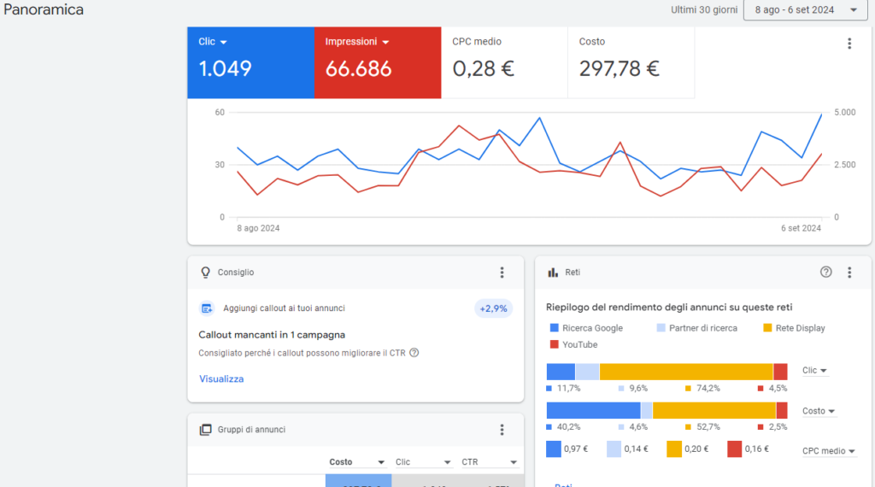875x487 pixels.
Task: Click the 8 ago 2024 axis label
Action: pyautogui.click(x=258, y=228)
